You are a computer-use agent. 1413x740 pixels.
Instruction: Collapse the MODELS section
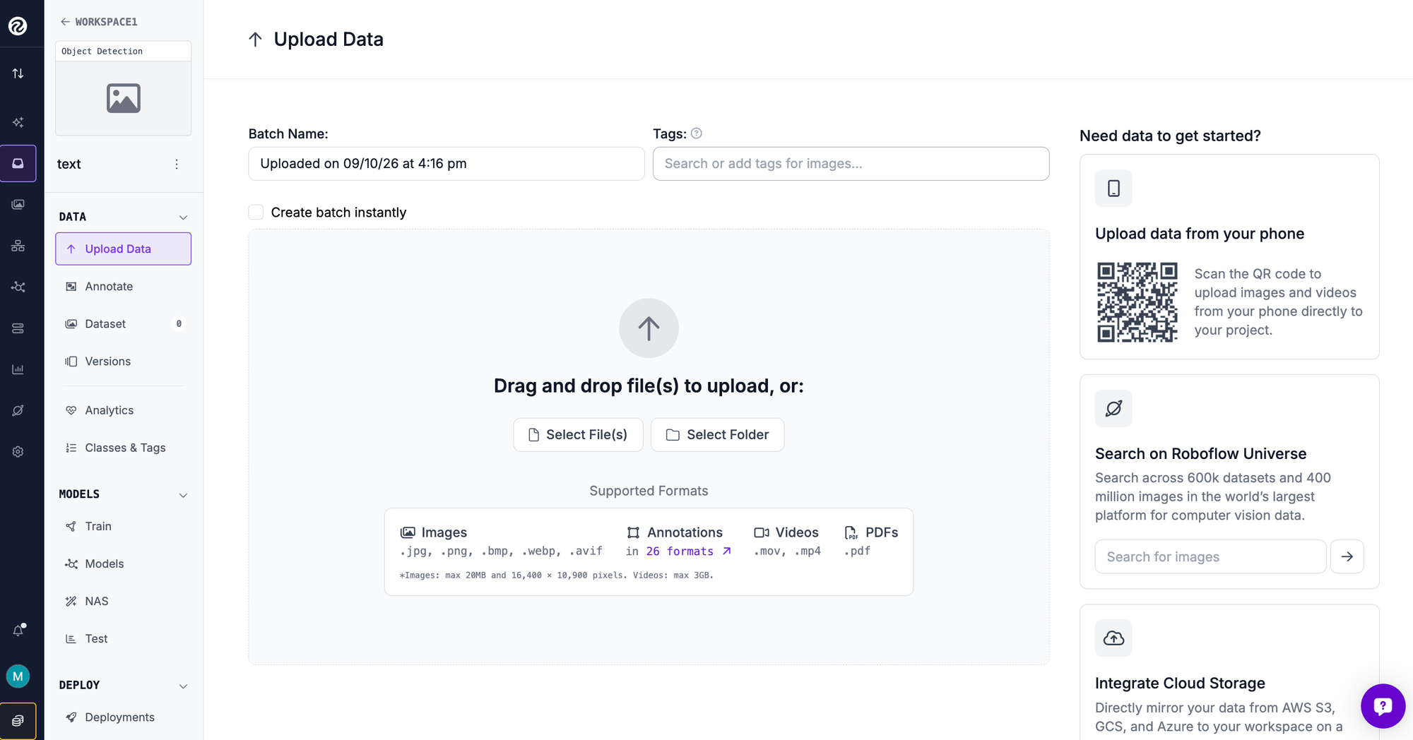tap(183, 494)
